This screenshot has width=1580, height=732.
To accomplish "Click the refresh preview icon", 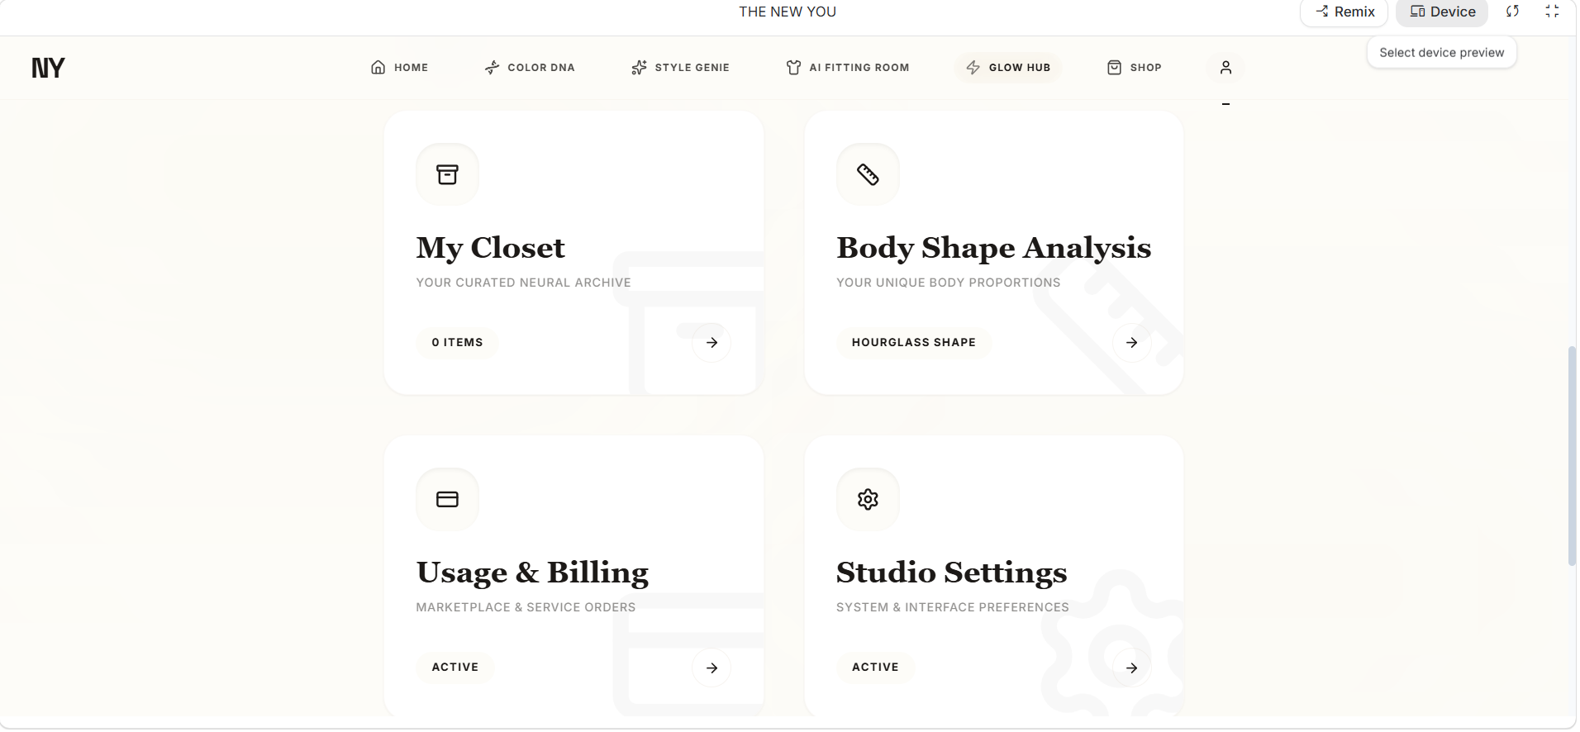I will point(1512,12).
